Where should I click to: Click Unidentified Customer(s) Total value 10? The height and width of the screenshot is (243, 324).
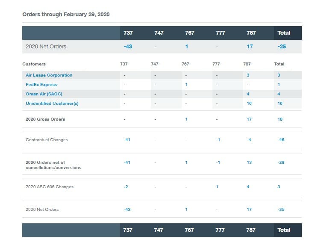pos(280,104)
